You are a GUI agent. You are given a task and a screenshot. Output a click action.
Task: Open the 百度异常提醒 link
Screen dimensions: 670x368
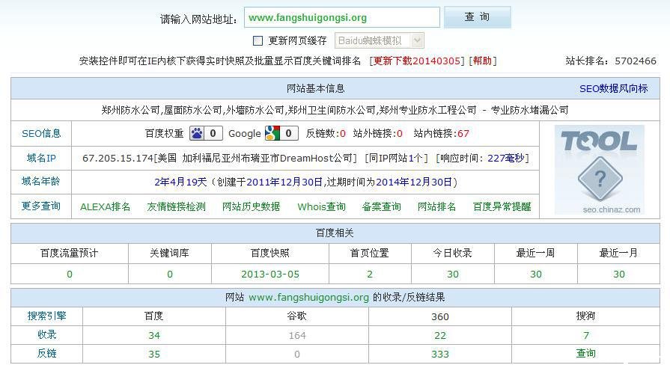[x=502, y=206]
